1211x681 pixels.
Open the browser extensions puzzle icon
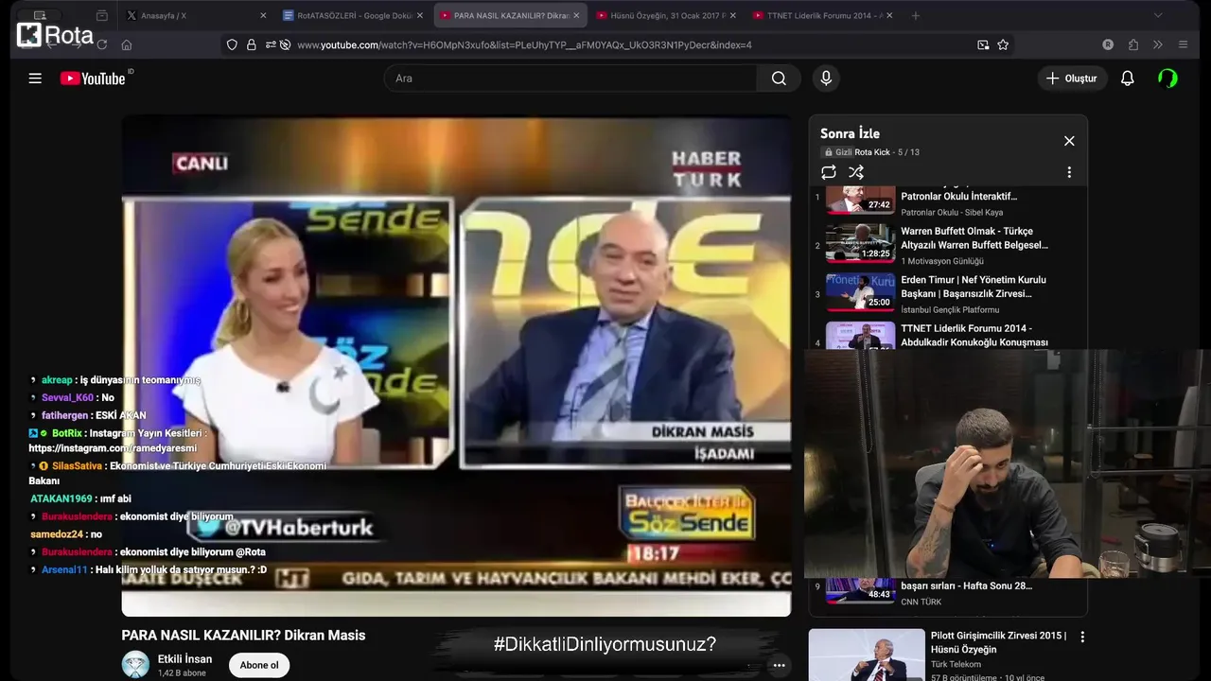pyautogui.click(x=1133, y=44)
